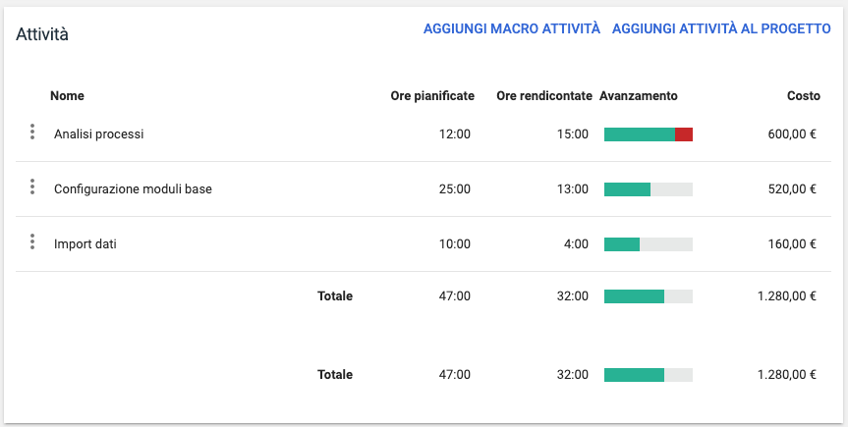The height and width of the screenshot is (427, 848).
Task: Click the Nome column header
Action: click(x=67, y=96)
